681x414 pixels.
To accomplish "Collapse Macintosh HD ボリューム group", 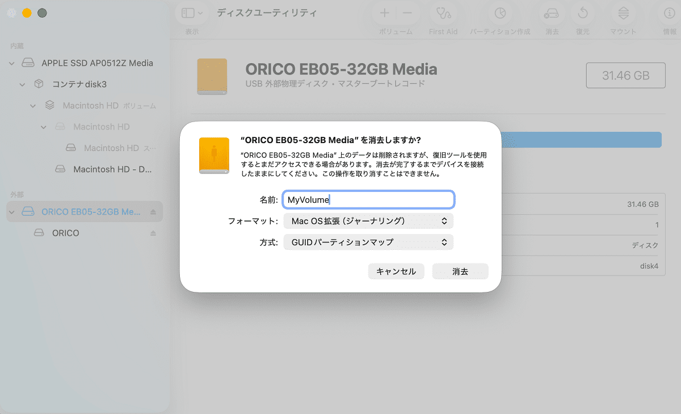I will point(33,106).
